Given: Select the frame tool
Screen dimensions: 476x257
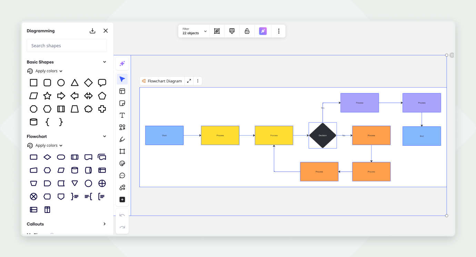Looking at the screenshot, I should pos(122,152).
